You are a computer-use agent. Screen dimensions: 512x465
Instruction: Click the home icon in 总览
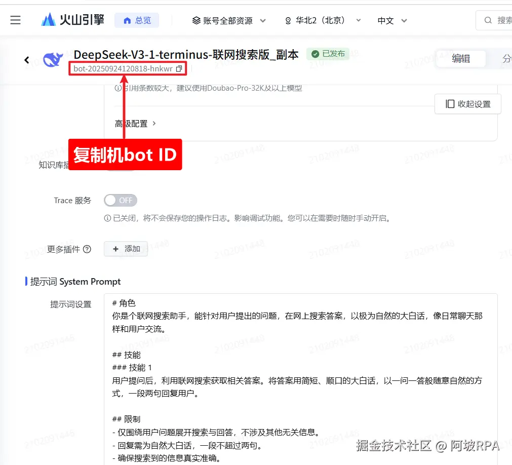(x=127, y=21)
